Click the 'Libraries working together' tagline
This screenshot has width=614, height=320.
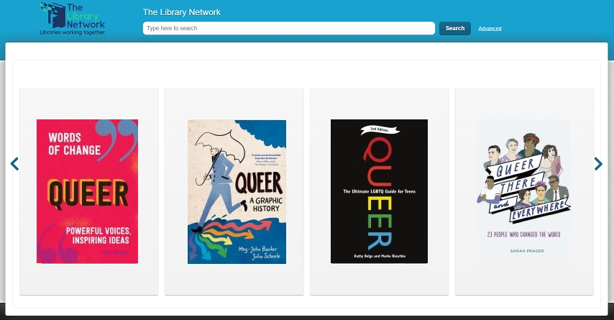click(x=73, y=32)
